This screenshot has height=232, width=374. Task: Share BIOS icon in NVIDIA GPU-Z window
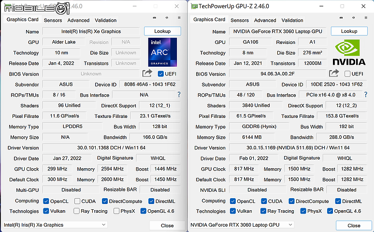pos(334,73)
